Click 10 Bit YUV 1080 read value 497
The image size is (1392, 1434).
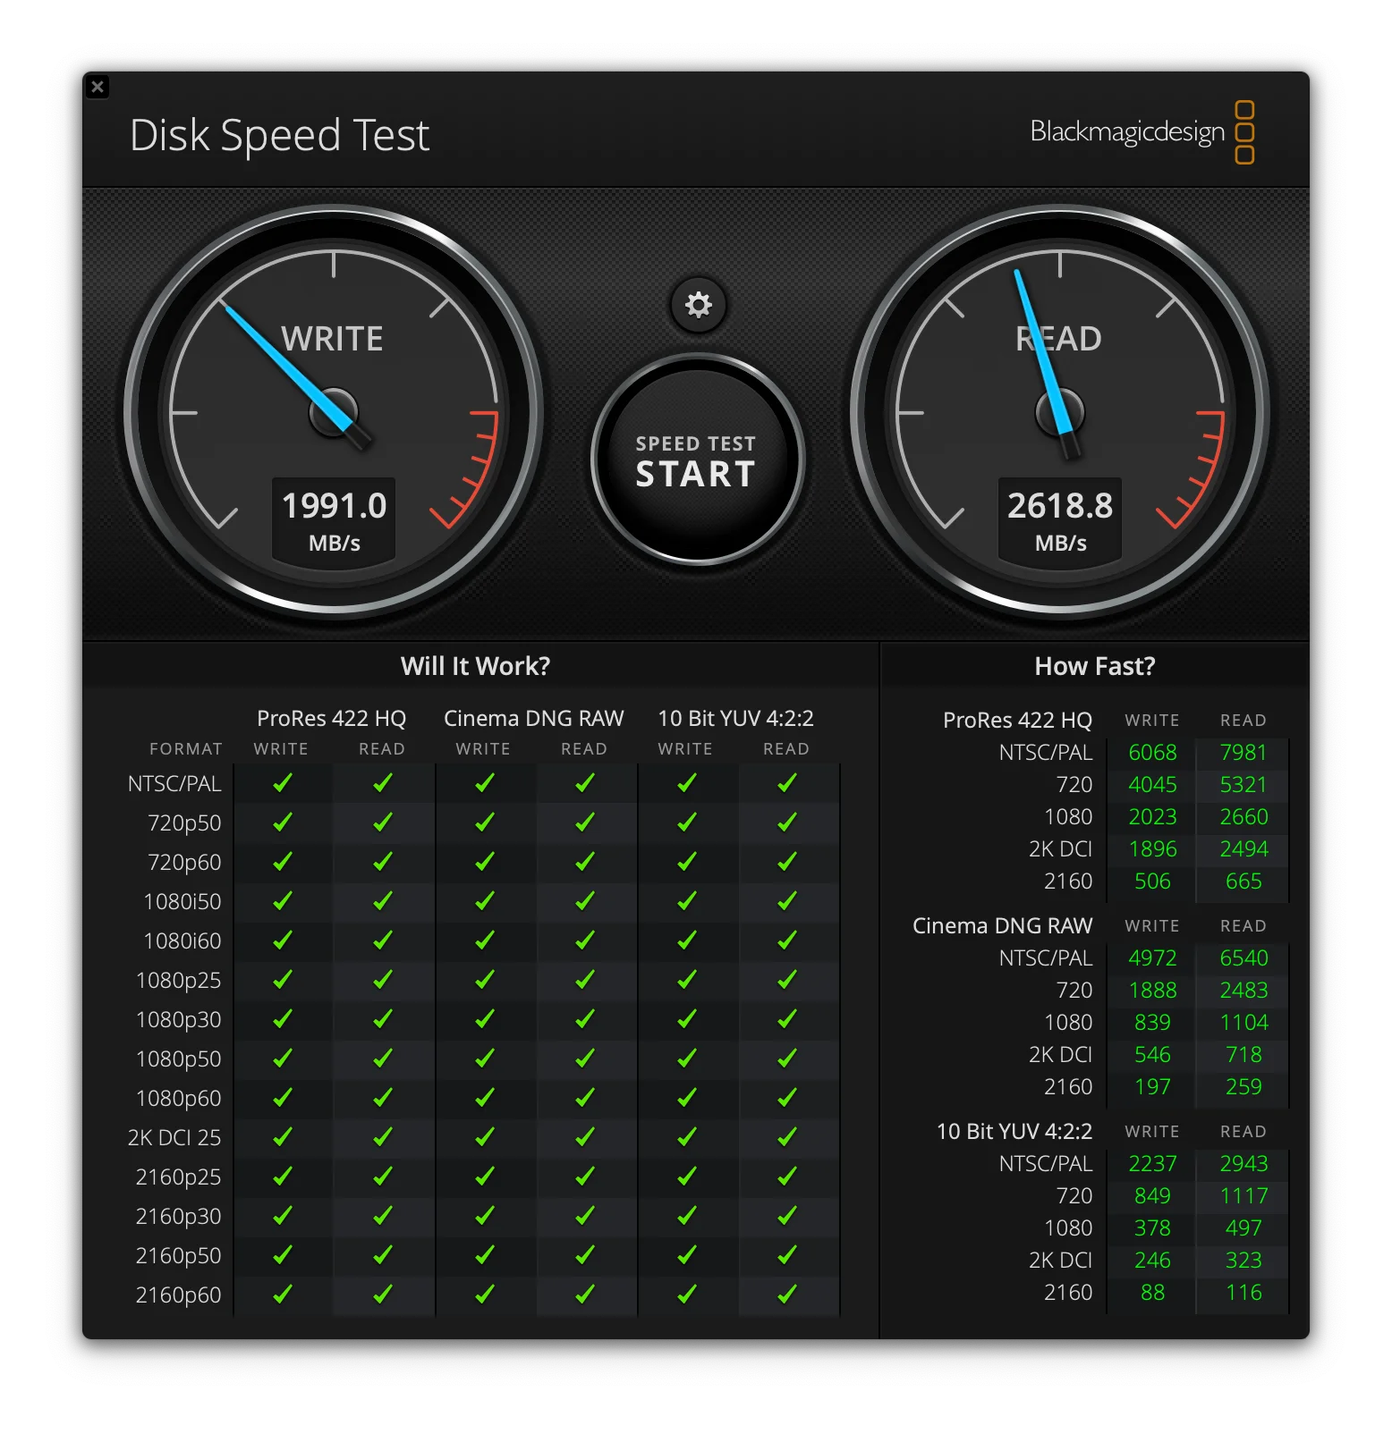click(1243, 1228)
